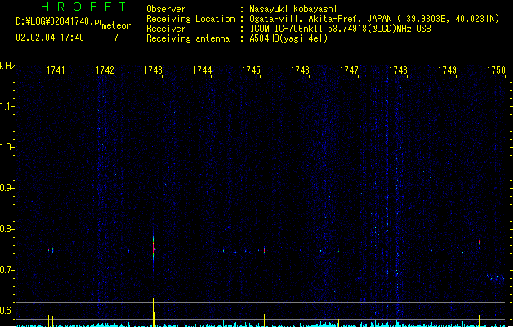Click location text Ogata-vill. Akita-Pref. JAPAN
Screen dimensions: 514x327
[320, 19]
